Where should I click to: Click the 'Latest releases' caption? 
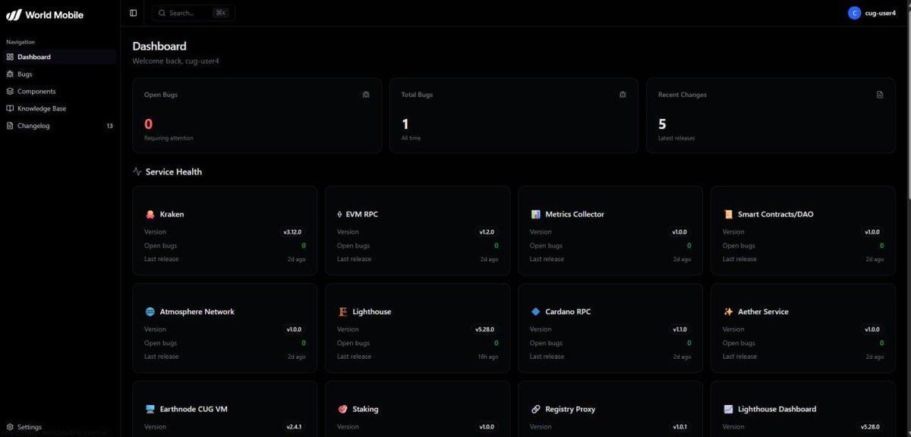coord(676,138)
